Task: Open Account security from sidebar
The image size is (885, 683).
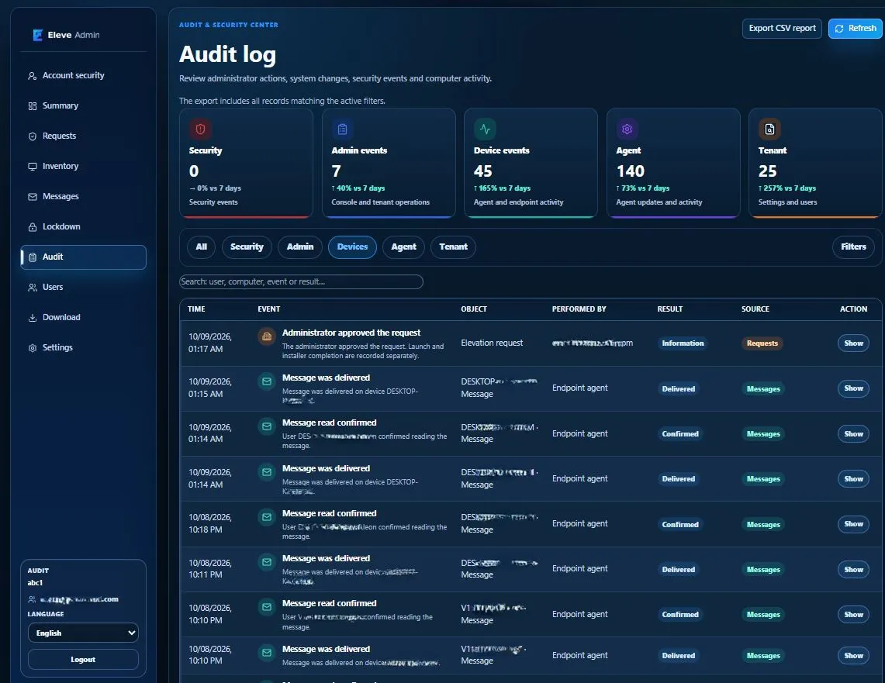Action: [x=83, y=75]
